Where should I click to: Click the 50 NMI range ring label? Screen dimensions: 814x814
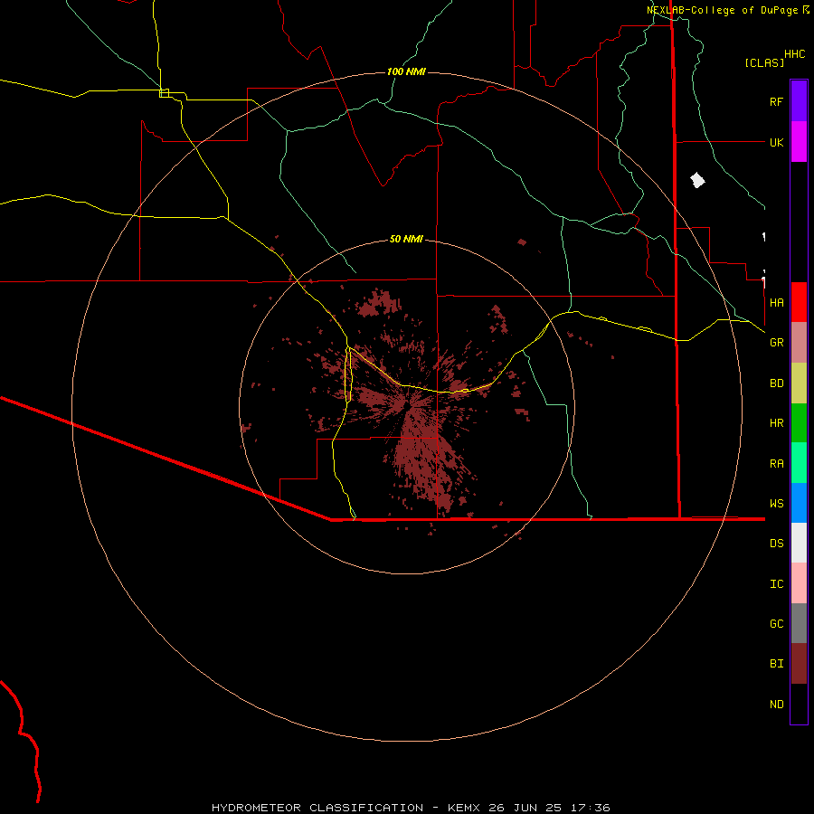pos(406,239)
